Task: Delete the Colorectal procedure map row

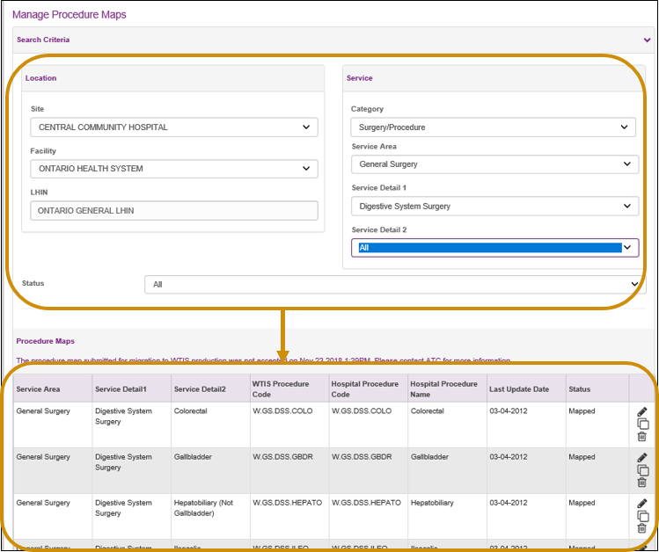Action: 641,437
